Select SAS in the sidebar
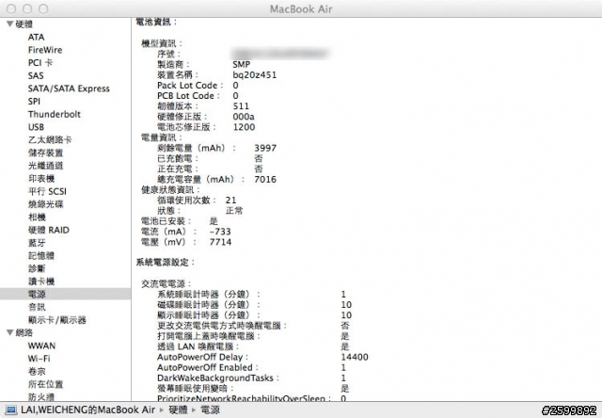Viewport: 602px width, 418px height. [36, 75]
